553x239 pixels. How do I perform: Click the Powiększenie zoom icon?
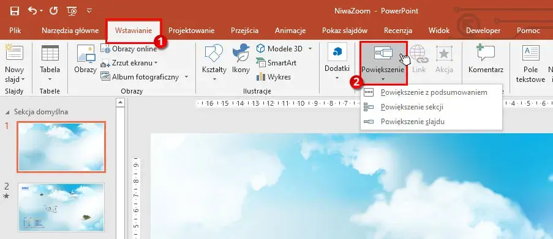(x=383, y=53)
